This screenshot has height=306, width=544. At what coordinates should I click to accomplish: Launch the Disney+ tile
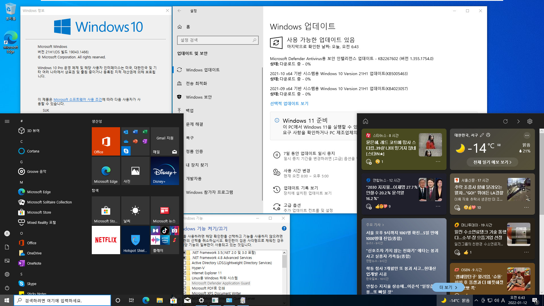point(165,171)
